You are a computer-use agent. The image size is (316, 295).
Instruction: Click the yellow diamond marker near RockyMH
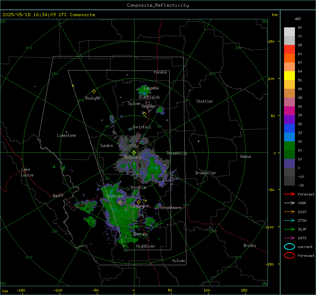[x=94, y=92]
